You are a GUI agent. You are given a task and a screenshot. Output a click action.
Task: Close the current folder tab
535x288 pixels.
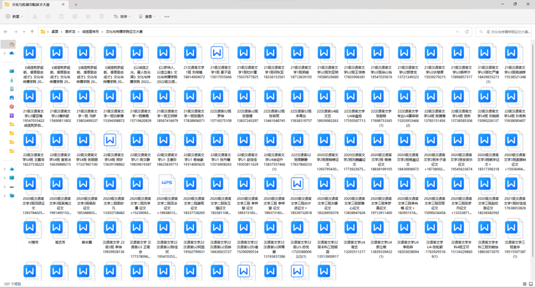[63, 4]
